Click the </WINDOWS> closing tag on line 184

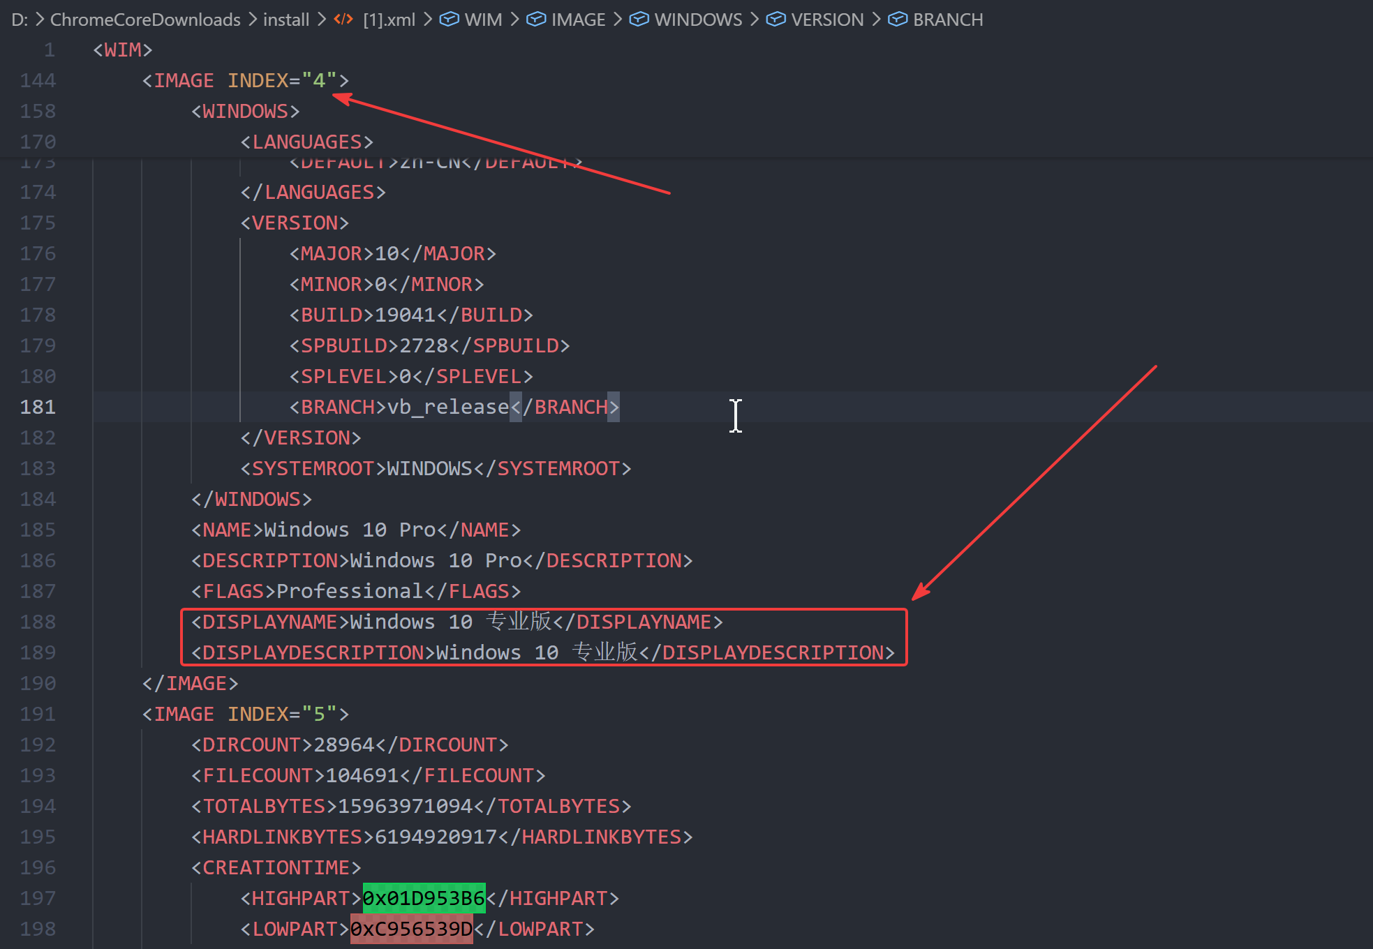coord(252,500)
